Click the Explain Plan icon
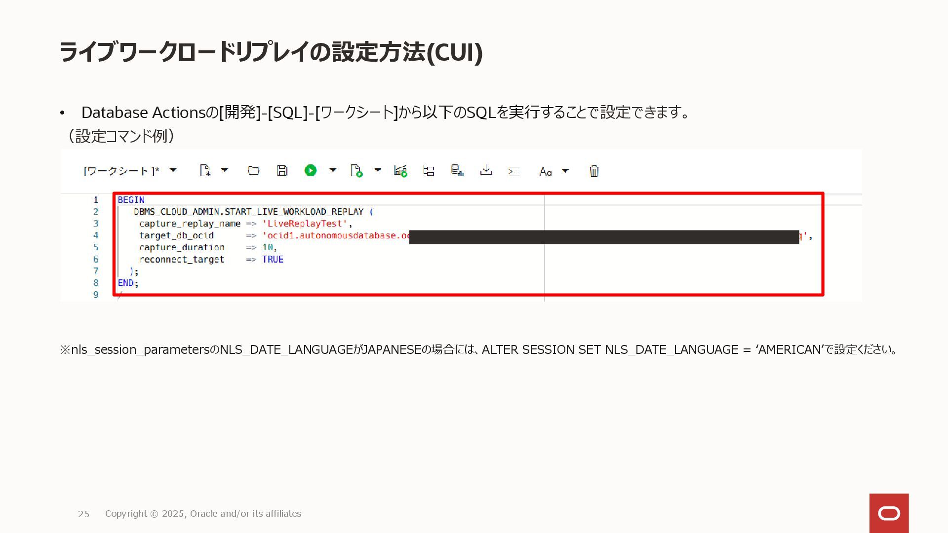Screen dimensions: 948x533 pos(429,171)
